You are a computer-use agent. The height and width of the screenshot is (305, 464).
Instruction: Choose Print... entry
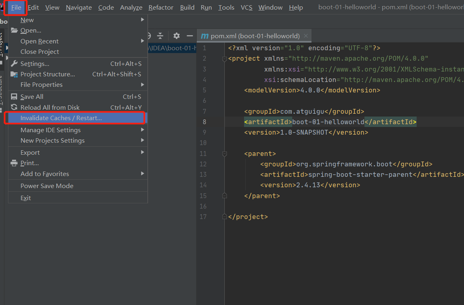[78, 163]
